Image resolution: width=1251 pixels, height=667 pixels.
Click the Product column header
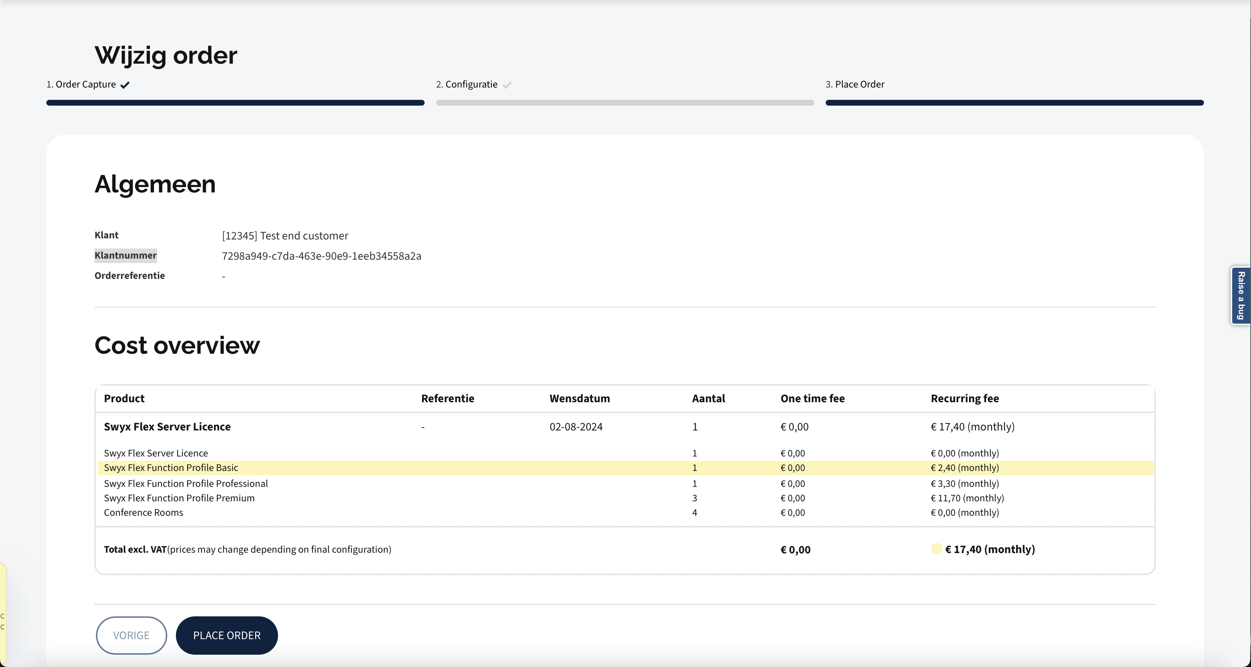124,399
